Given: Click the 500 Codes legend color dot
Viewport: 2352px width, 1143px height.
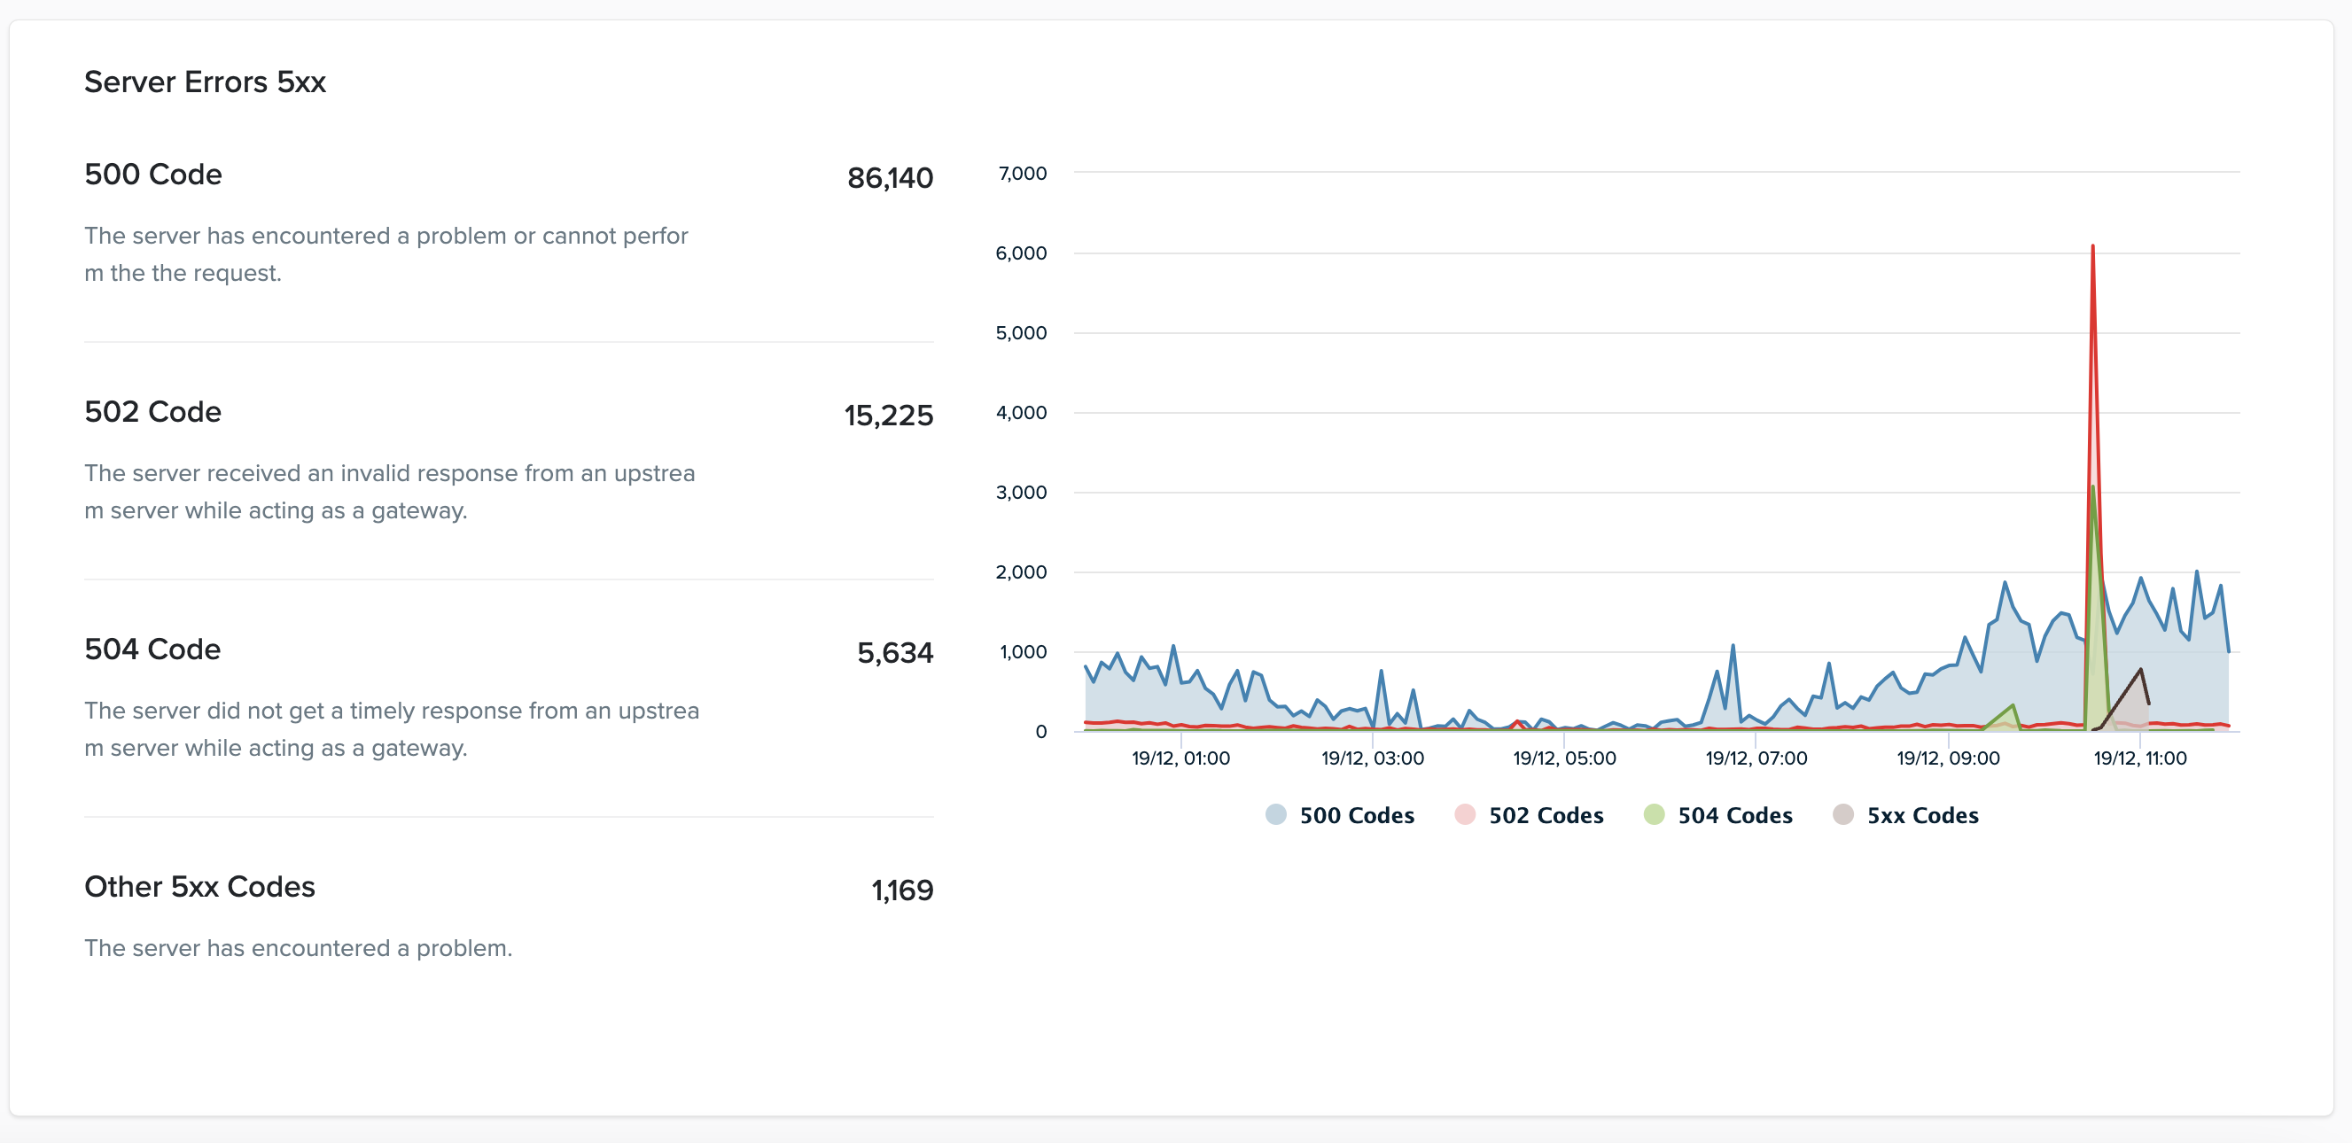Looking at the screenshot, I should click(1275, 814).
